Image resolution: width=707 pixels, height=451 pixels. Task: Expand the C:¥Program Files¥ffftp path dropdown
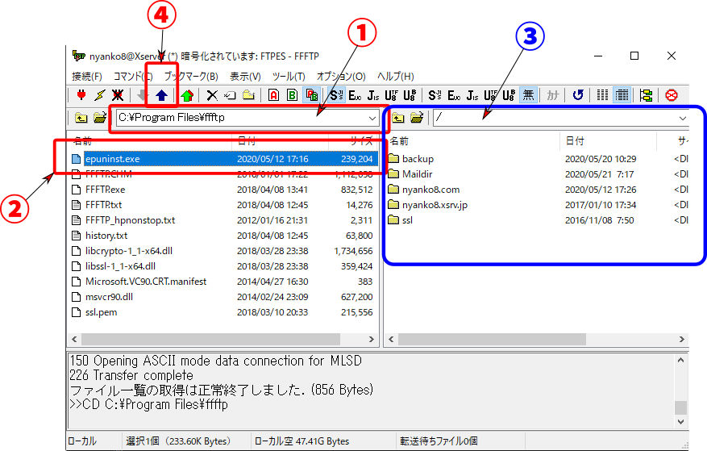372,119
